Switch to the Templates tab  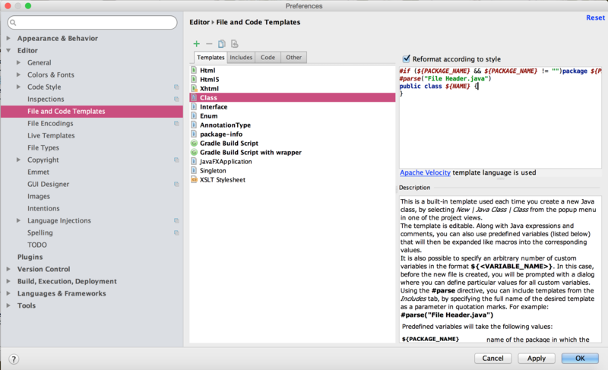[x=211, y=57]
